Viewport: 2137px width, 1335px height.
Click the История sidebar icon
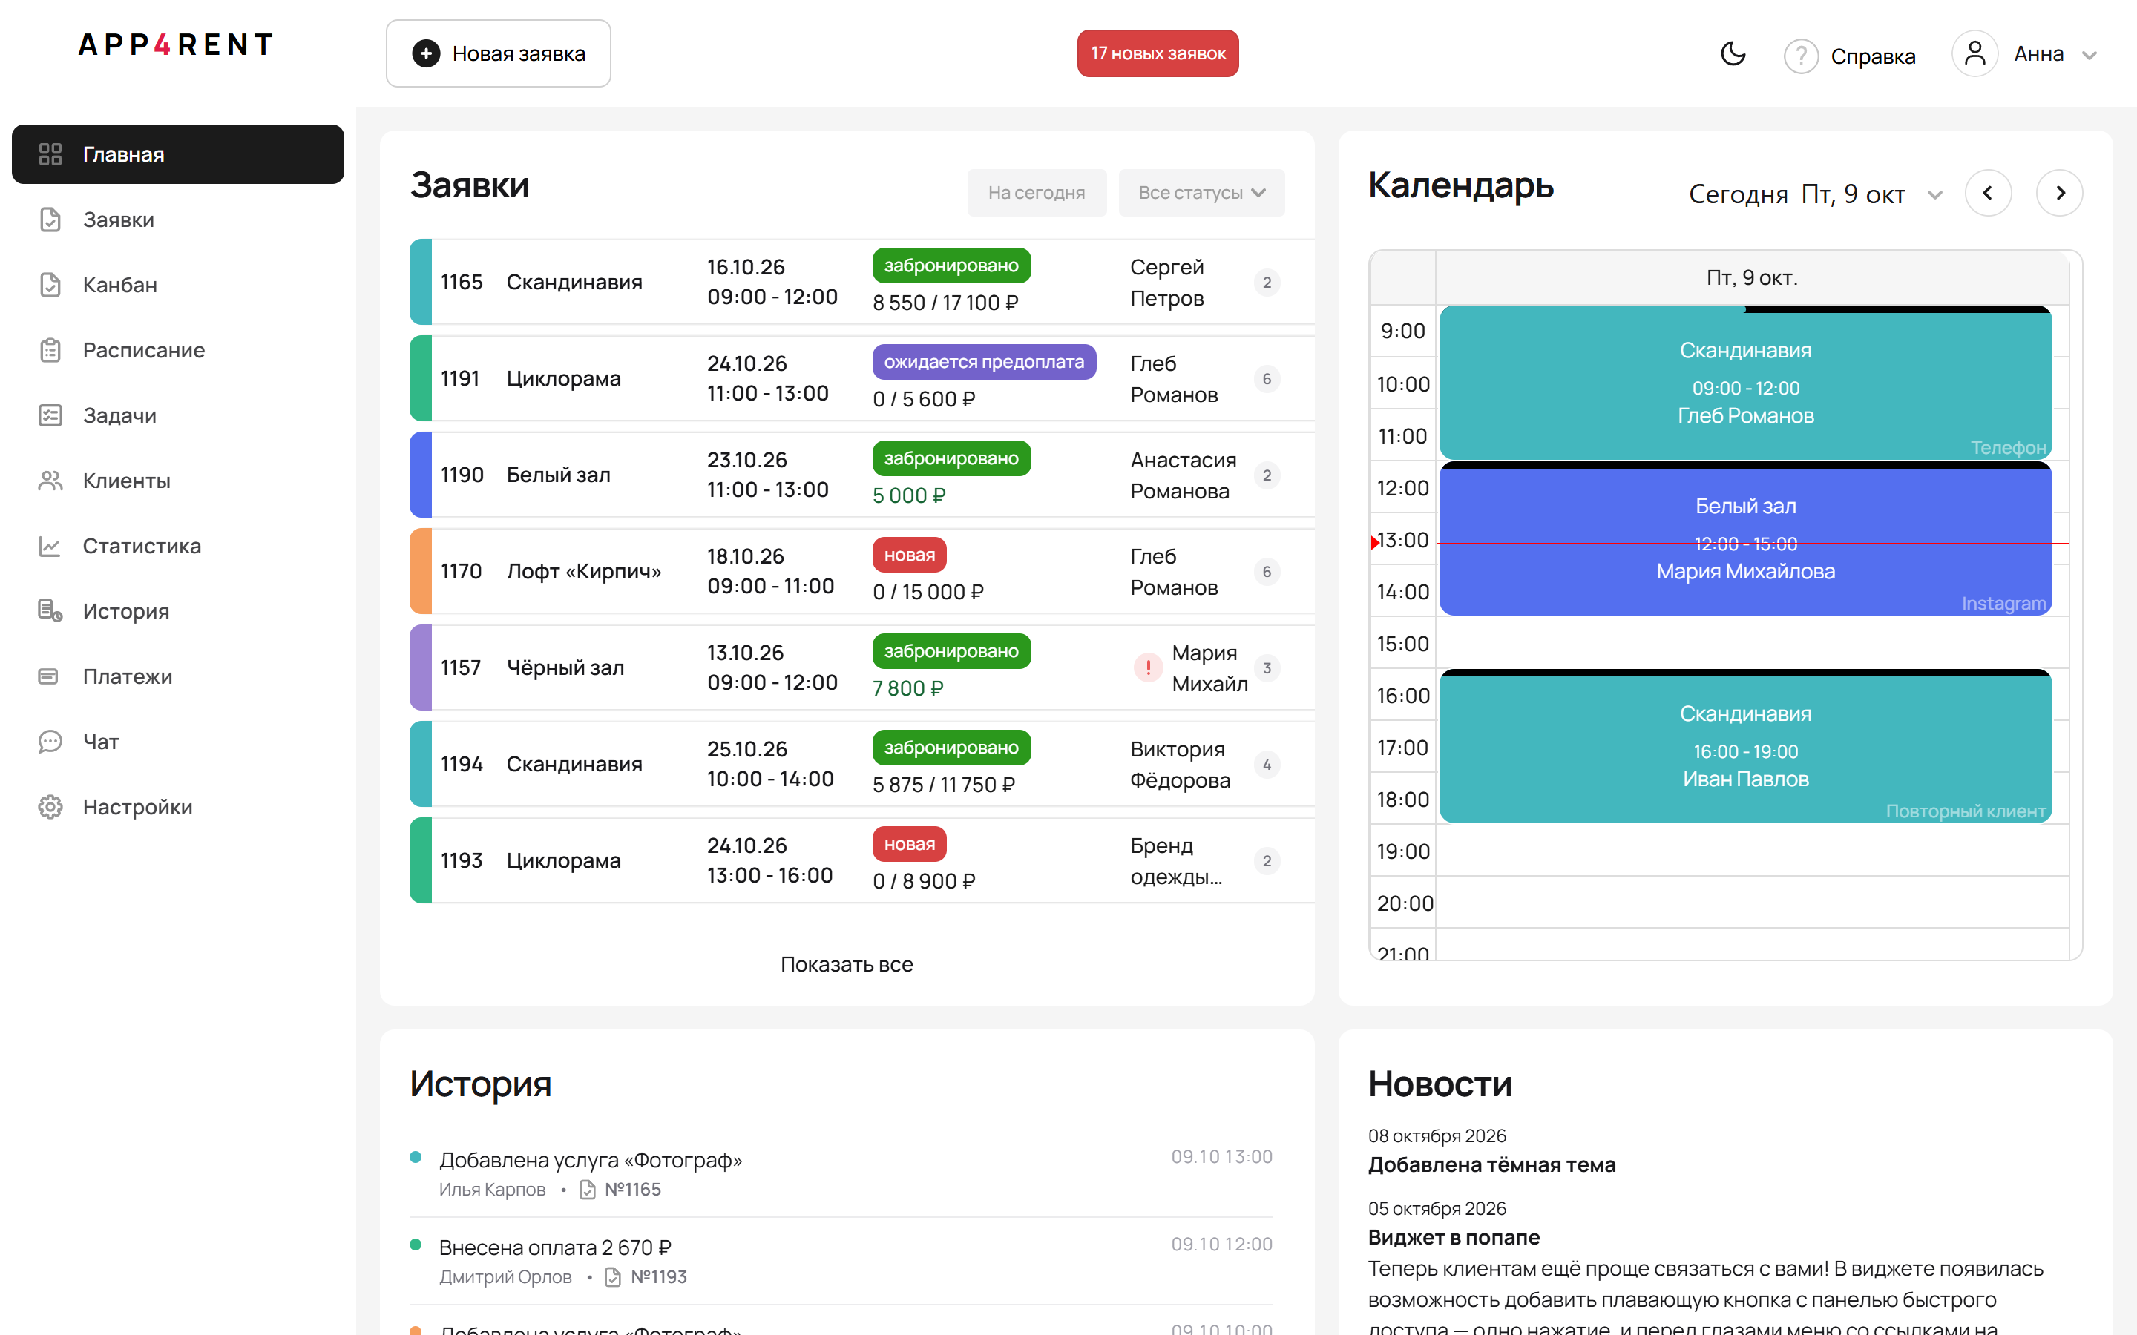[50, 611]
